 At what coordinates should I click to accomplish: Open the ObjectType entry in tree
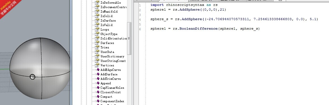(x=109, y=34)
